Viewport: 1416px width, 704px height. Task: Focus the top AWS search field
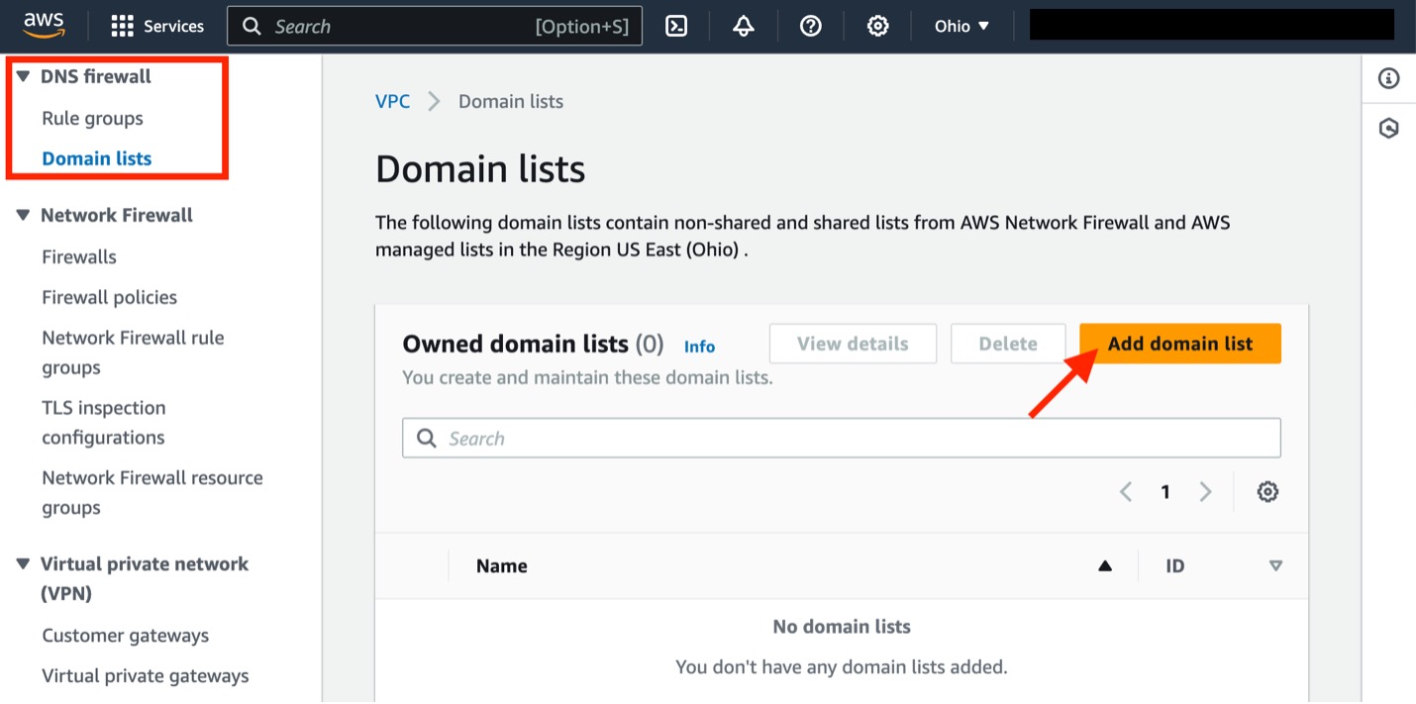435,26
